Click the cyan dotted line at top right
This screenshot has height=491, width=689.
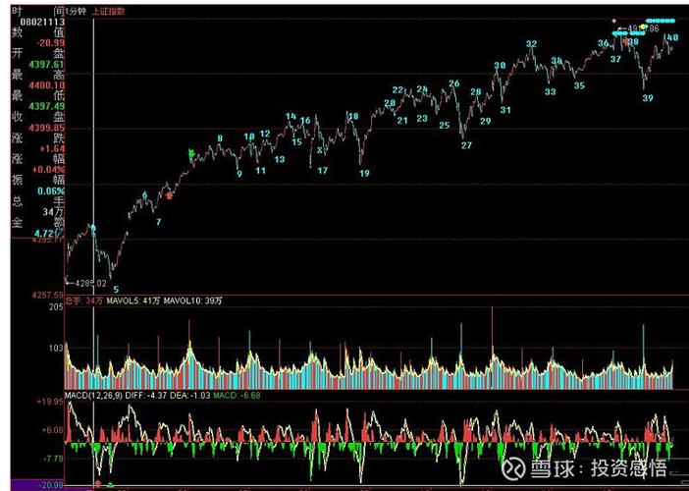663,20
